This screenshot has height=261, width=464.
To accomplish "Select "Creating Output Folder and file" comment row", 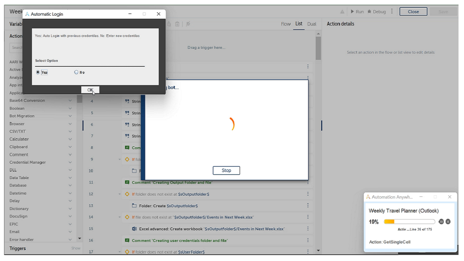I will [216, 182].
